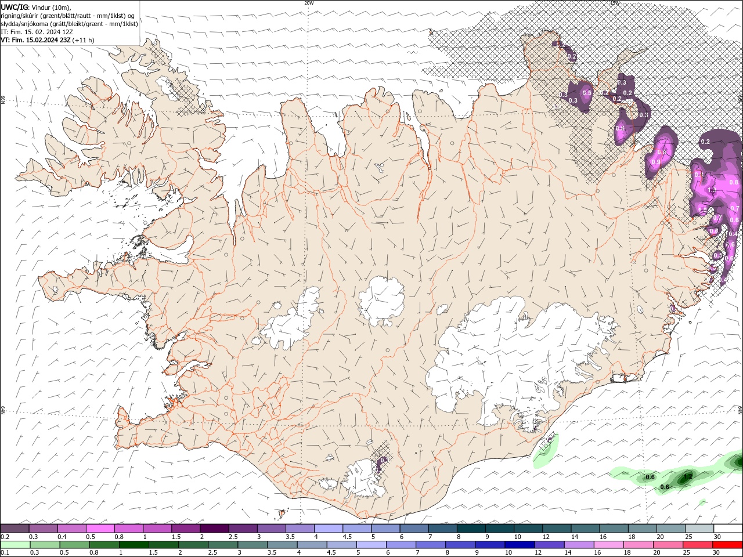Select the dark purple 2 swatch, upper legend row

coord(214,528)
